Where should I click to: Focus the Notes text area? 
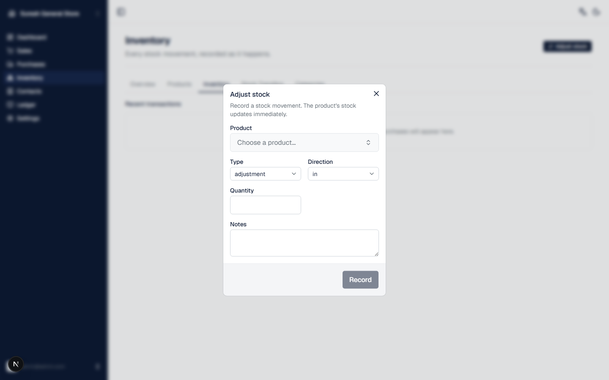point(304,243)
